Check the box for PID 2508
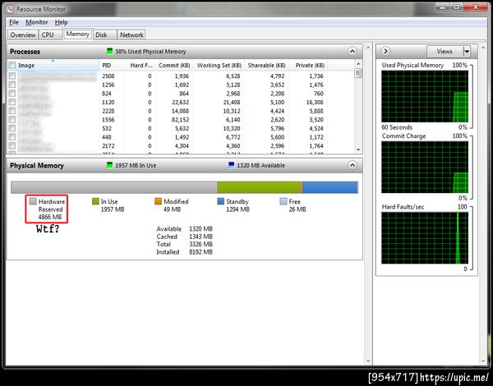This screenshot has width=493, height=386. click(12, 76)
